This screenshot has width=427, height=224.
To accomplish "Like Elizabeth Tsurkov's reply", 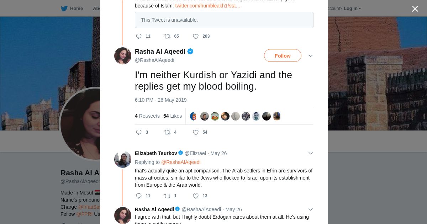I will click(196, 196).
